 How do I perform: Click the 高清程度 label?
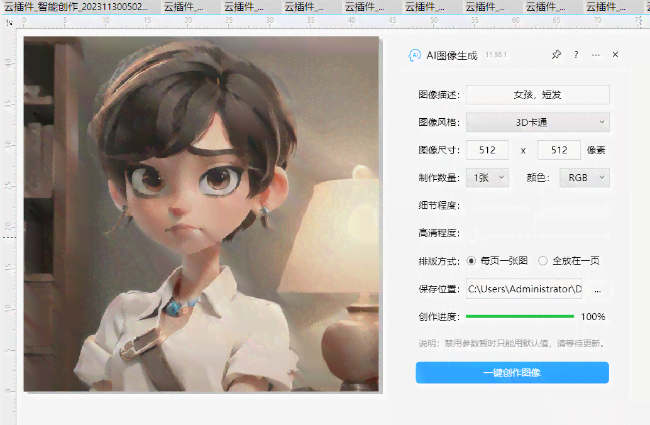[x=439, y=233]
